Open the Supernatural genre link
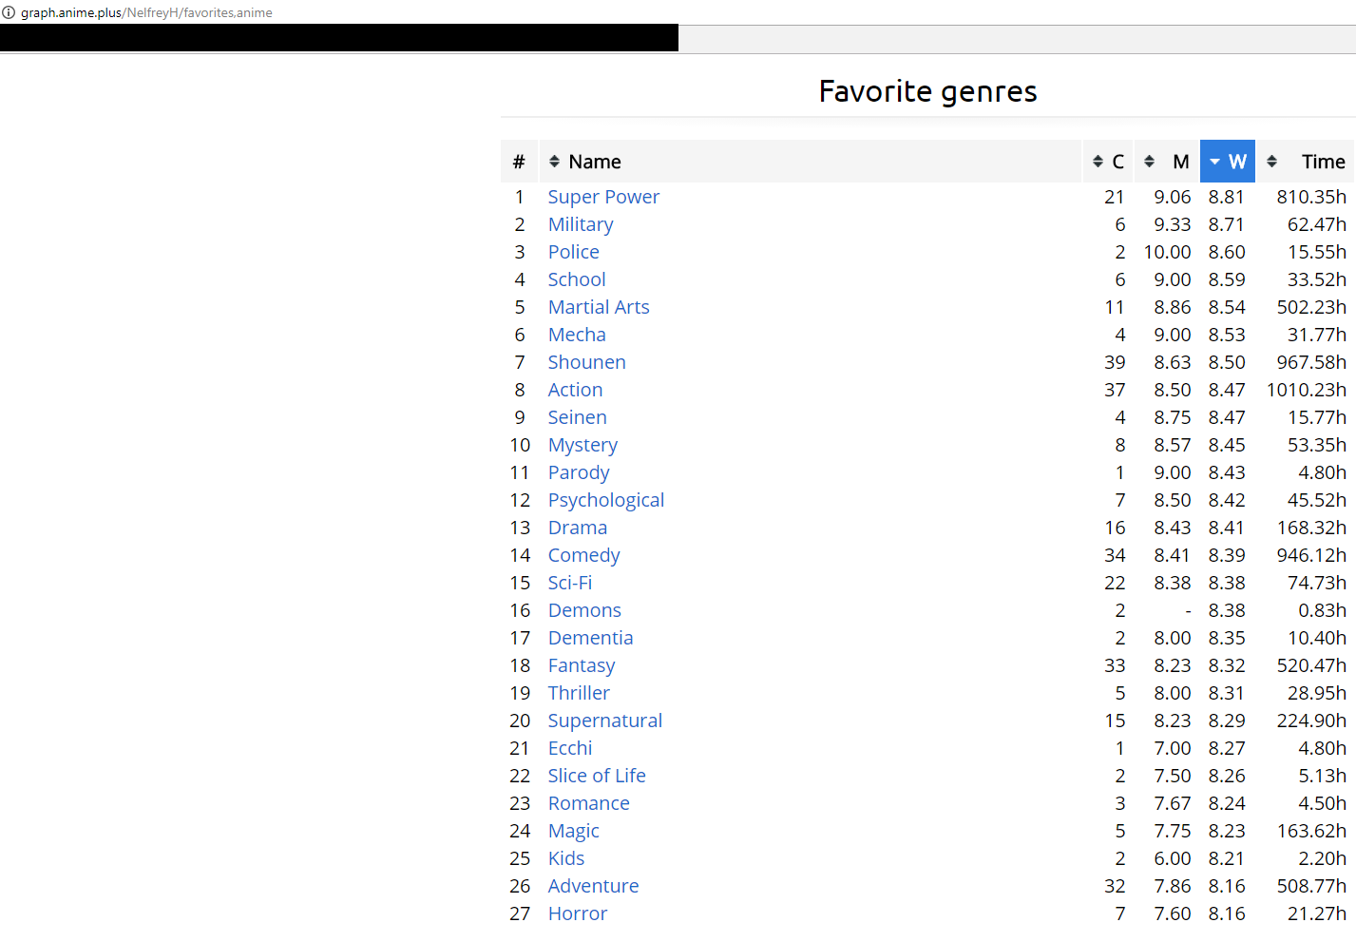This screenshot has width=1356, height=942. point(604,721)
